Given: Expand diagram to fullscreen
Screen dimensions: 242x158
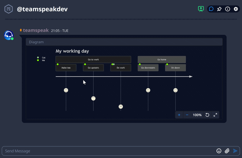Looking at the screenshot, I should click(215, 115).
